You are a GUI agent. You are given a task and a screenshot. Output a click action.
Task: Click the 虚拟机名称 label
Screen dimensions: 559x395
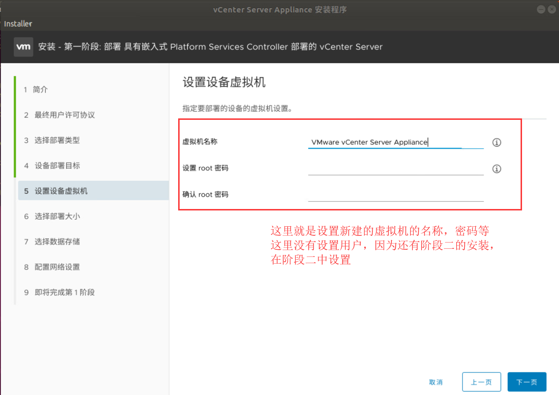(x=200, y=141)
